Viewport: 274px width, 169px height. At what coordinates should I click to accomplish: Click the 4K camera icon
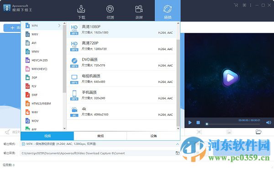pos(74,112)
